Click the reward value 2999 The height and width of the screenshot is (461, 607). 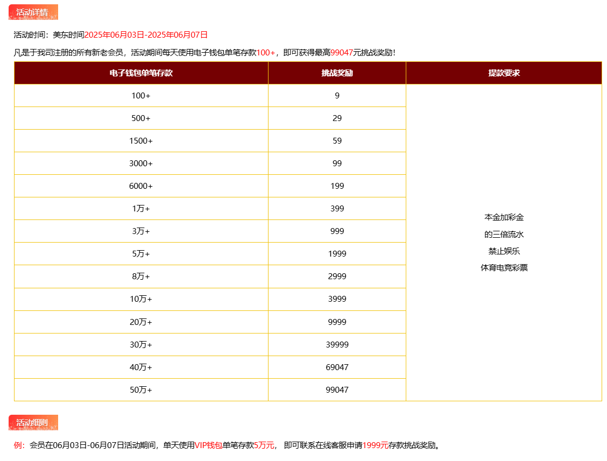(x=337, y=276)
